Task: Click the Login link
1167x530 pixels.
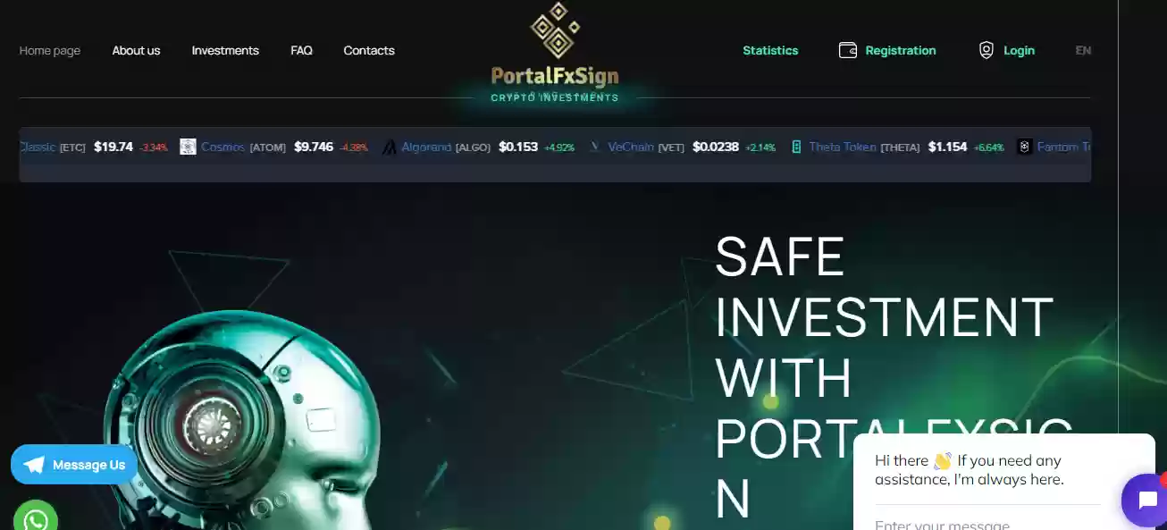Action: 1019,51
